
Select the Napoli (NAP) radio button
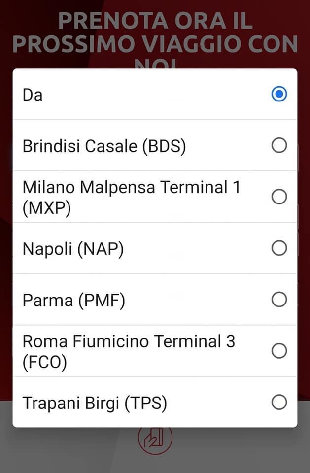pos(279,248)
